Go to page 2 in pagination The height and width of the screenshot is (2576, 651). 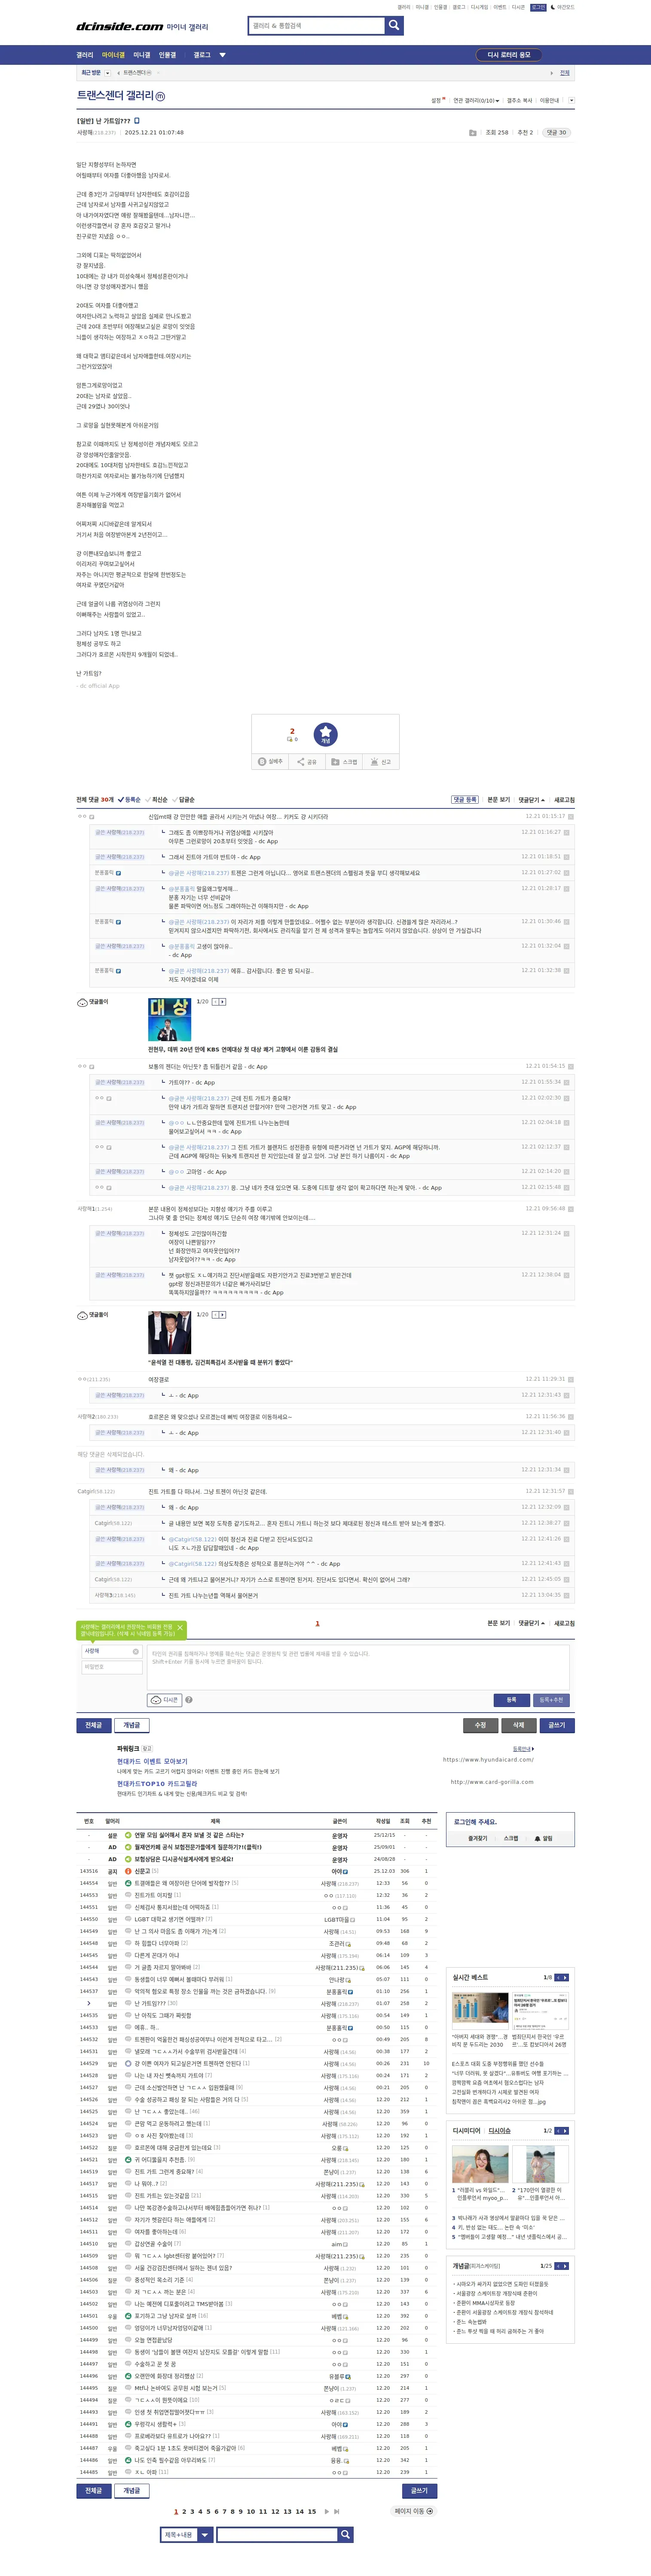[x=183, y=2511]
